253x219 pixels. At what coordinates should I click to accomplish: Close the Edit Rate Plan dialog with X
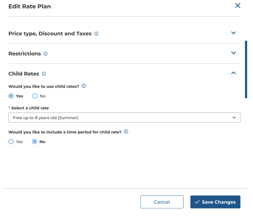point(238,6)
